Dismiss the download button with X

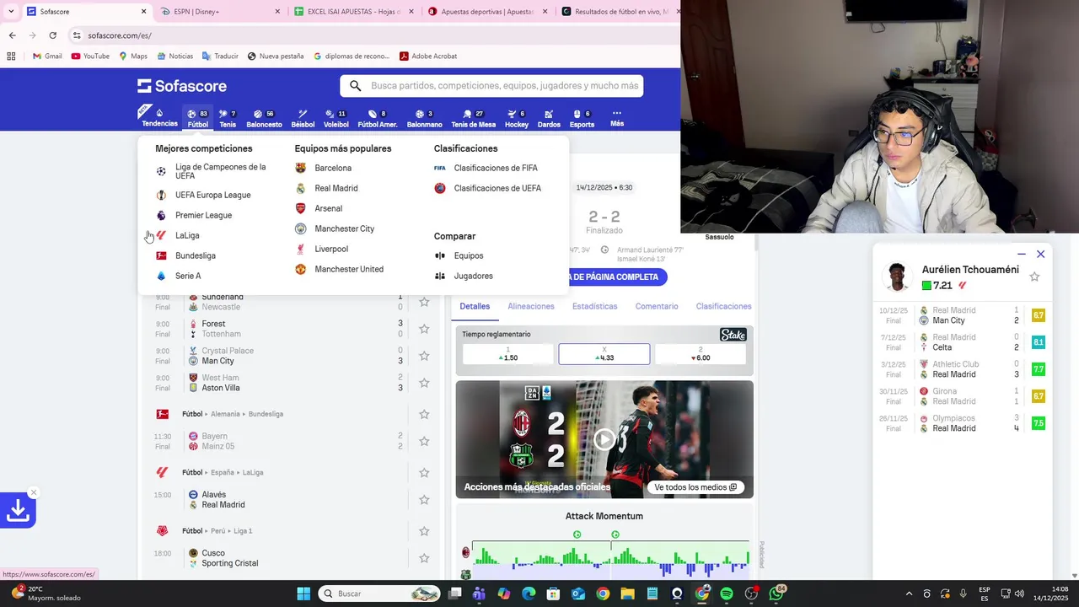pyautogui.click(x=33, y=492)
